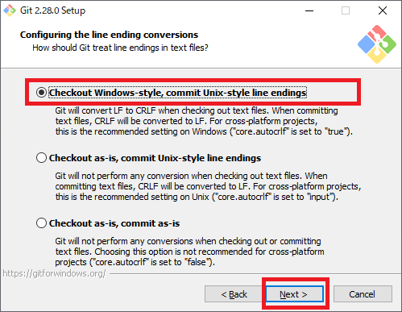Click the 'Checkout Windows-style, commit Unix-style line endings' label
Screen dimensions: 402x312
pyautogui.click(x=177, y=93)
